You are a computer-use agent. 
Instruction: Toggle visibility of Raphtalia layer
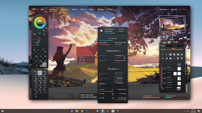point(165,69)
